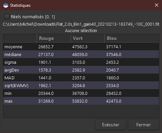Click the blue max value 42473.0

[x=114, y=101]
